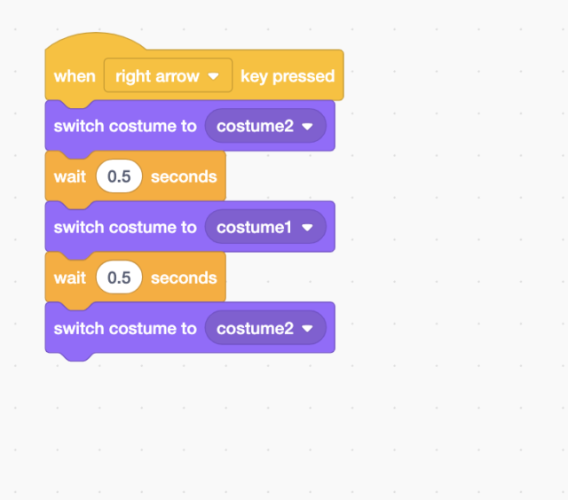Edit the second wait block's 0.5 field
Viewport: 568px width, 500px height.
click(119, 277)
